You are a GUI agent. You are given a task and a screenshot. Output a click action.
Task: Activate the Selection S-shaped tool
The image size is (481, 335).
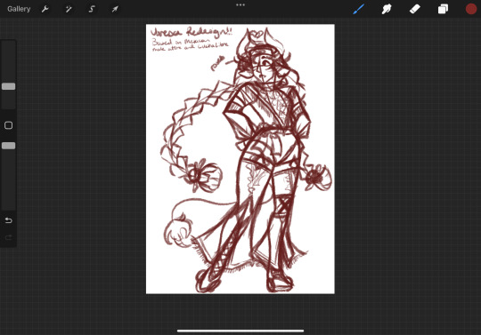pos(92,9)
